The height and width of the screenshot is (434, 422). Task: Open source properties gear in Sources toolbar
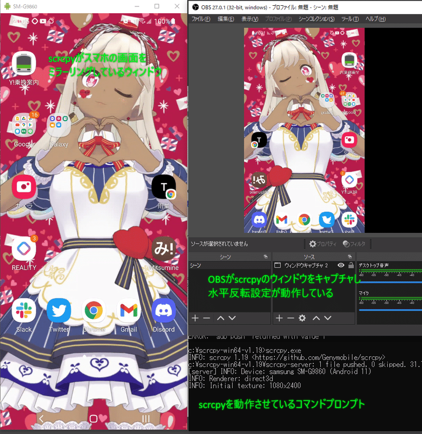pos(302,318)
